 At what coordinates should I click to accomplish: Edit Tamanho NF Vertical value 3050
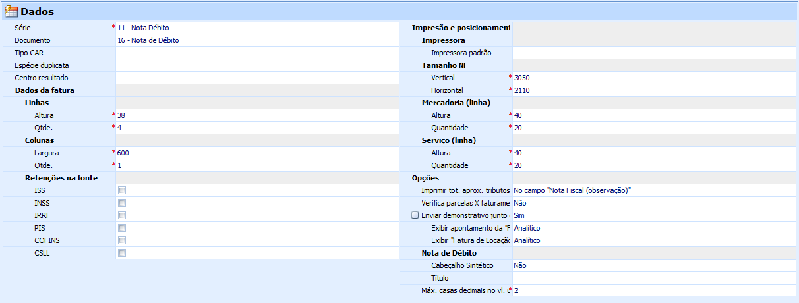click(654, 78)
